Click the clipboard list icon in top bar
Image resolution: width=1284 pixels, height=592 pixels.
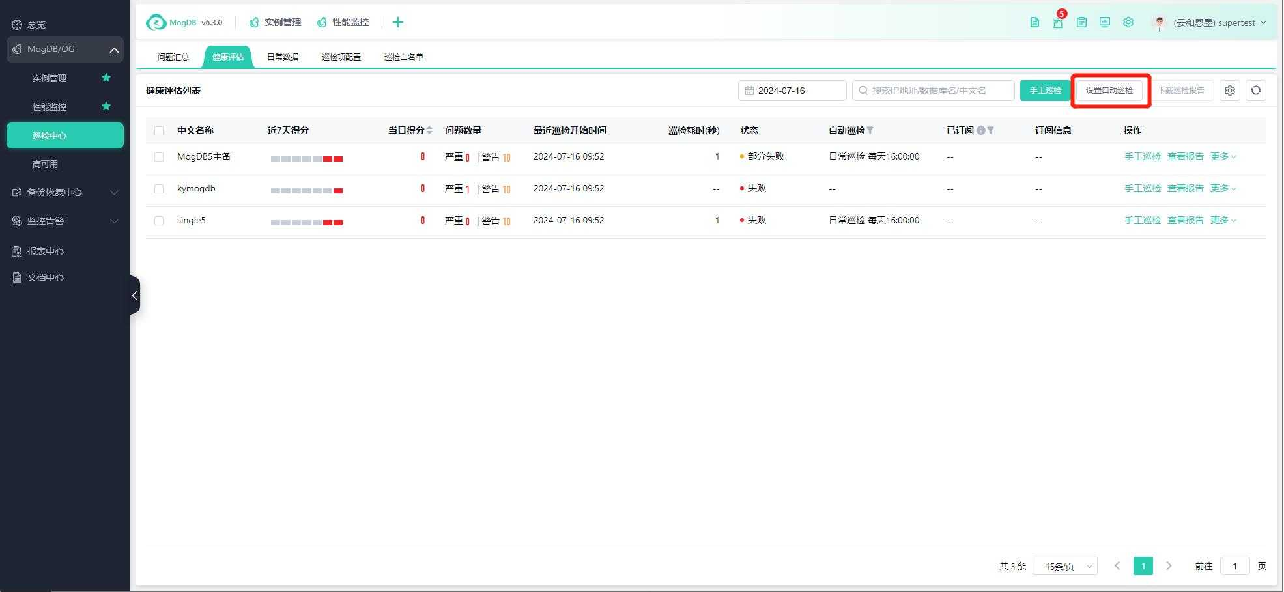tap(1081, 22)
